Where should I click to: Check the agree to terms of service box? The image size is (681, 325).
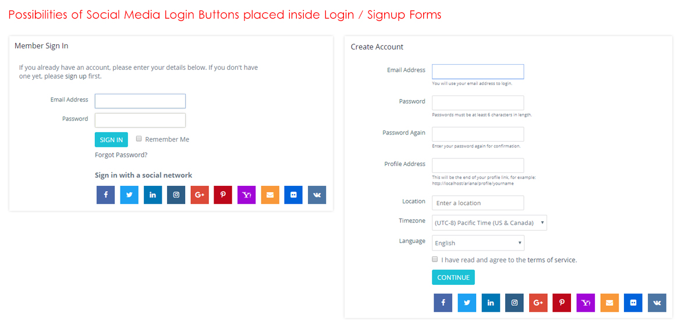click(x=435, y=259)
